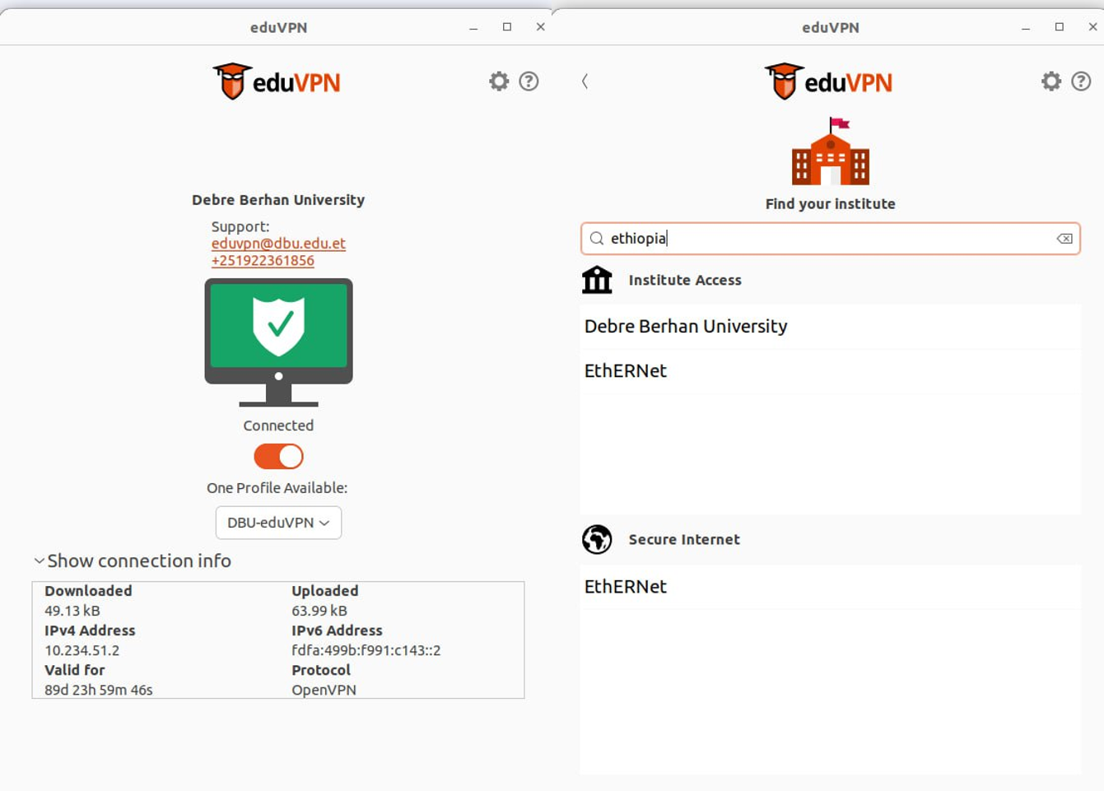Click the Find your institute heading
The width and height of the screenshot is (1104, 791).
(x=830, y=204)
